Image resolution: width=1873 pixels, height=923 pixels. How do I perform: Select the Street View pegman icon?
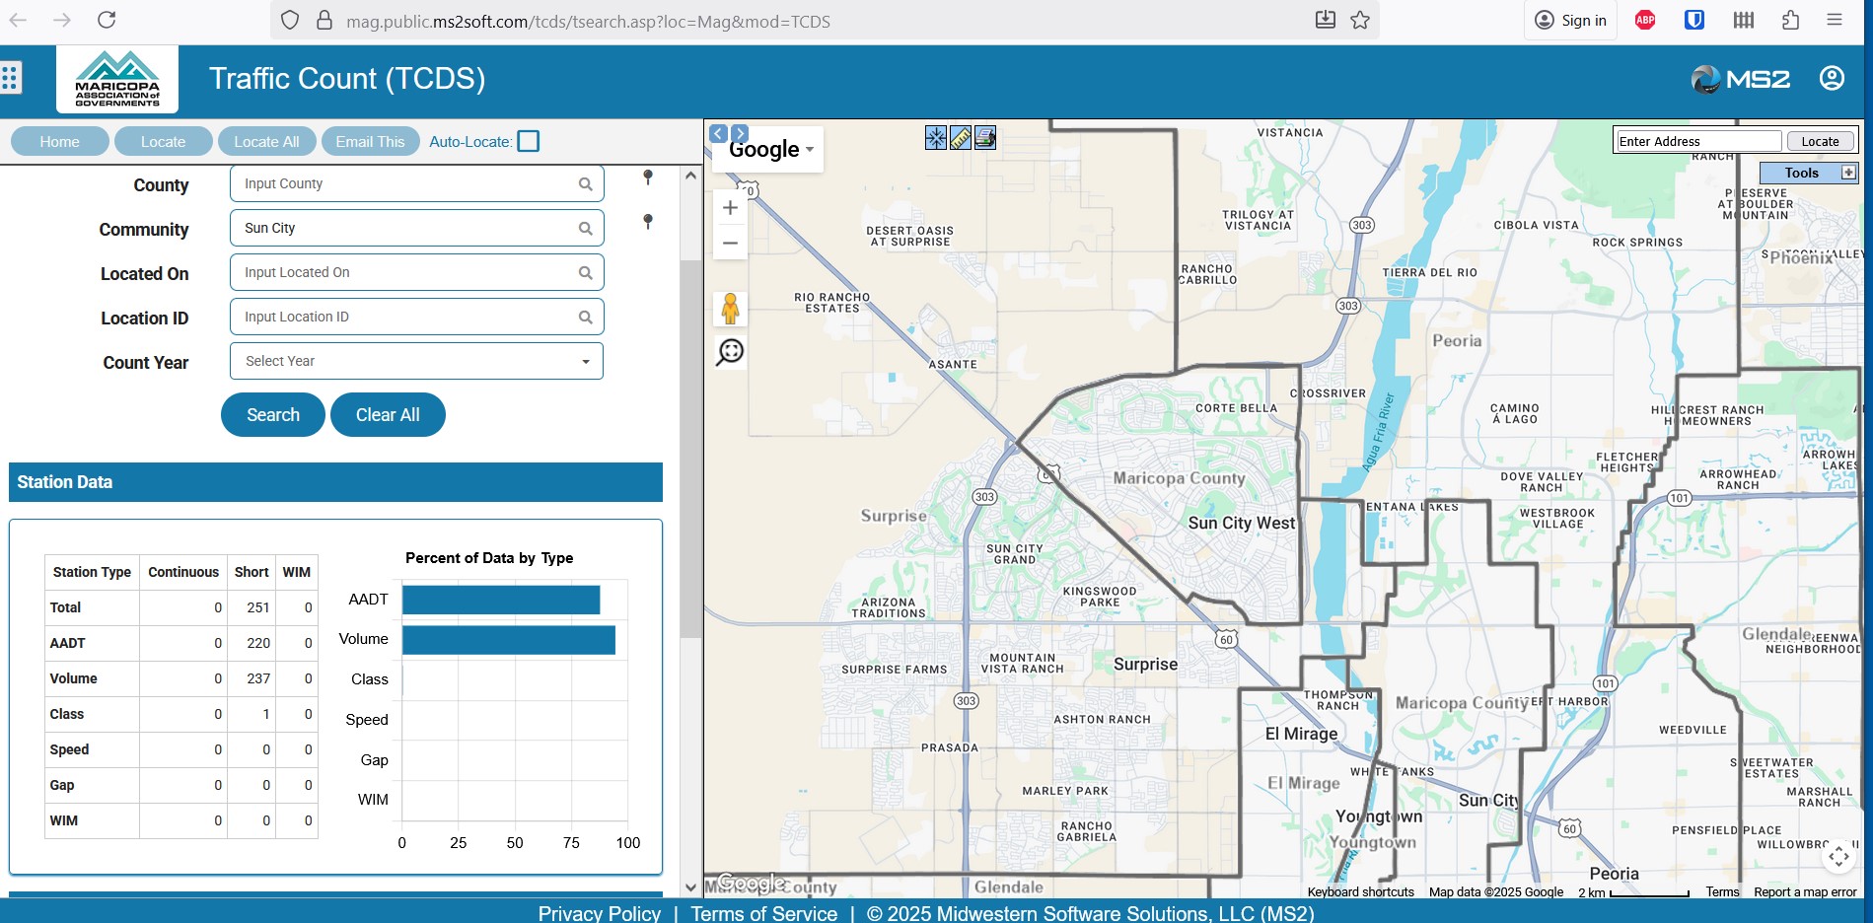(x=730, y=309)
